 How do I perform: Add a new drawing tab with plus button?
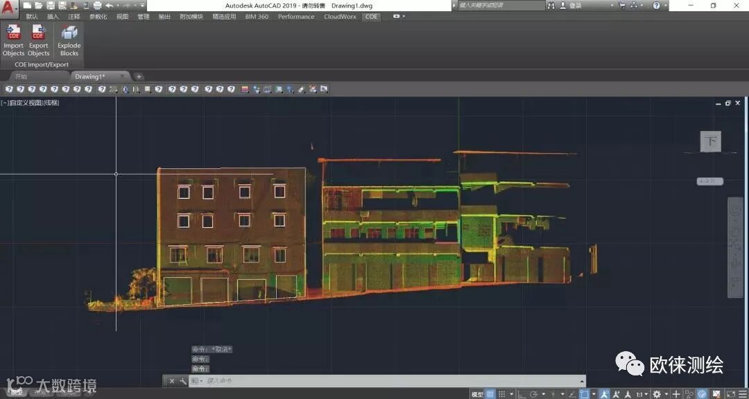[x=139, y=76]
